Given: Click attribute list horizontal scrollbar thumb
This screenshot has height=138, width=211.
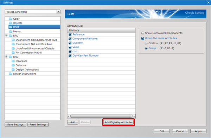Looking at the screenshot, I should point(101,116).
